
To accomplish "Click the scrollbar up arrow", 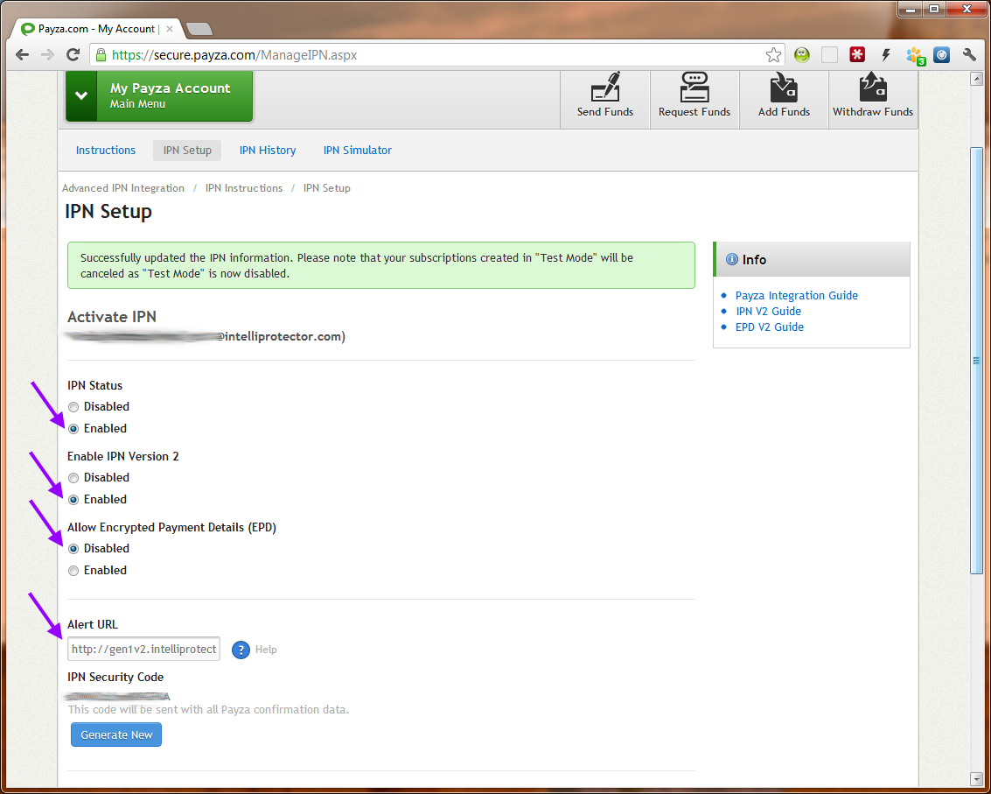I will (x=976, y=79).
